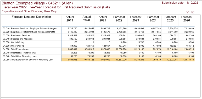Image resolution: width=202 pixels, height=99 pixels.
Task: Click the Forecast 2023 column header
Action: click(136, 19)
